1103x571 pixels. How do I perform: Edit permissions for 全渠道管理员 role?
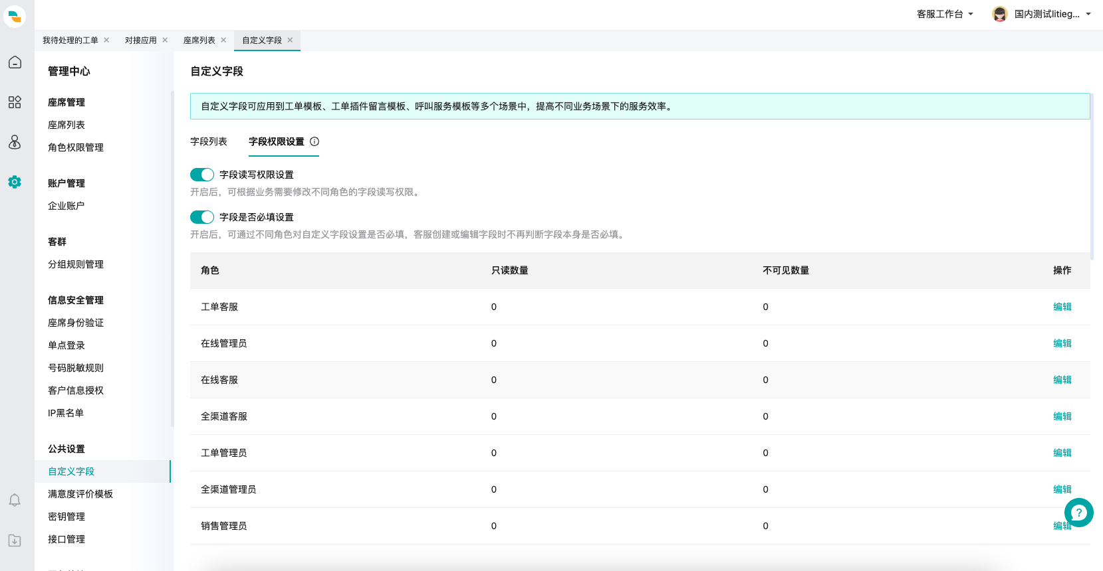1062,489
